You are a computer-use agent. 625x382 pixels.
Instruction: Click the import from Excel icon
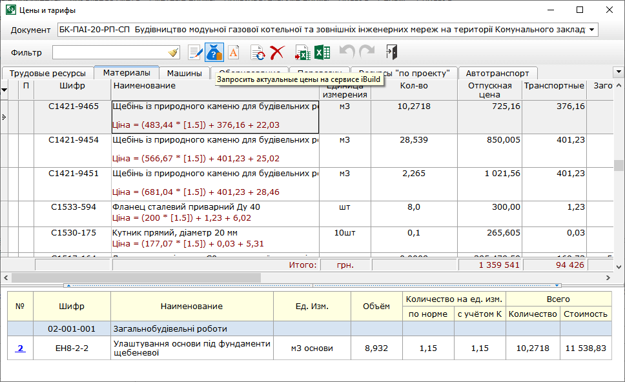tap(303, 52)
